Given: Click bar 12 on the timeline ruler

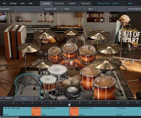Looking at the screenshot, I should click(109, 103).
